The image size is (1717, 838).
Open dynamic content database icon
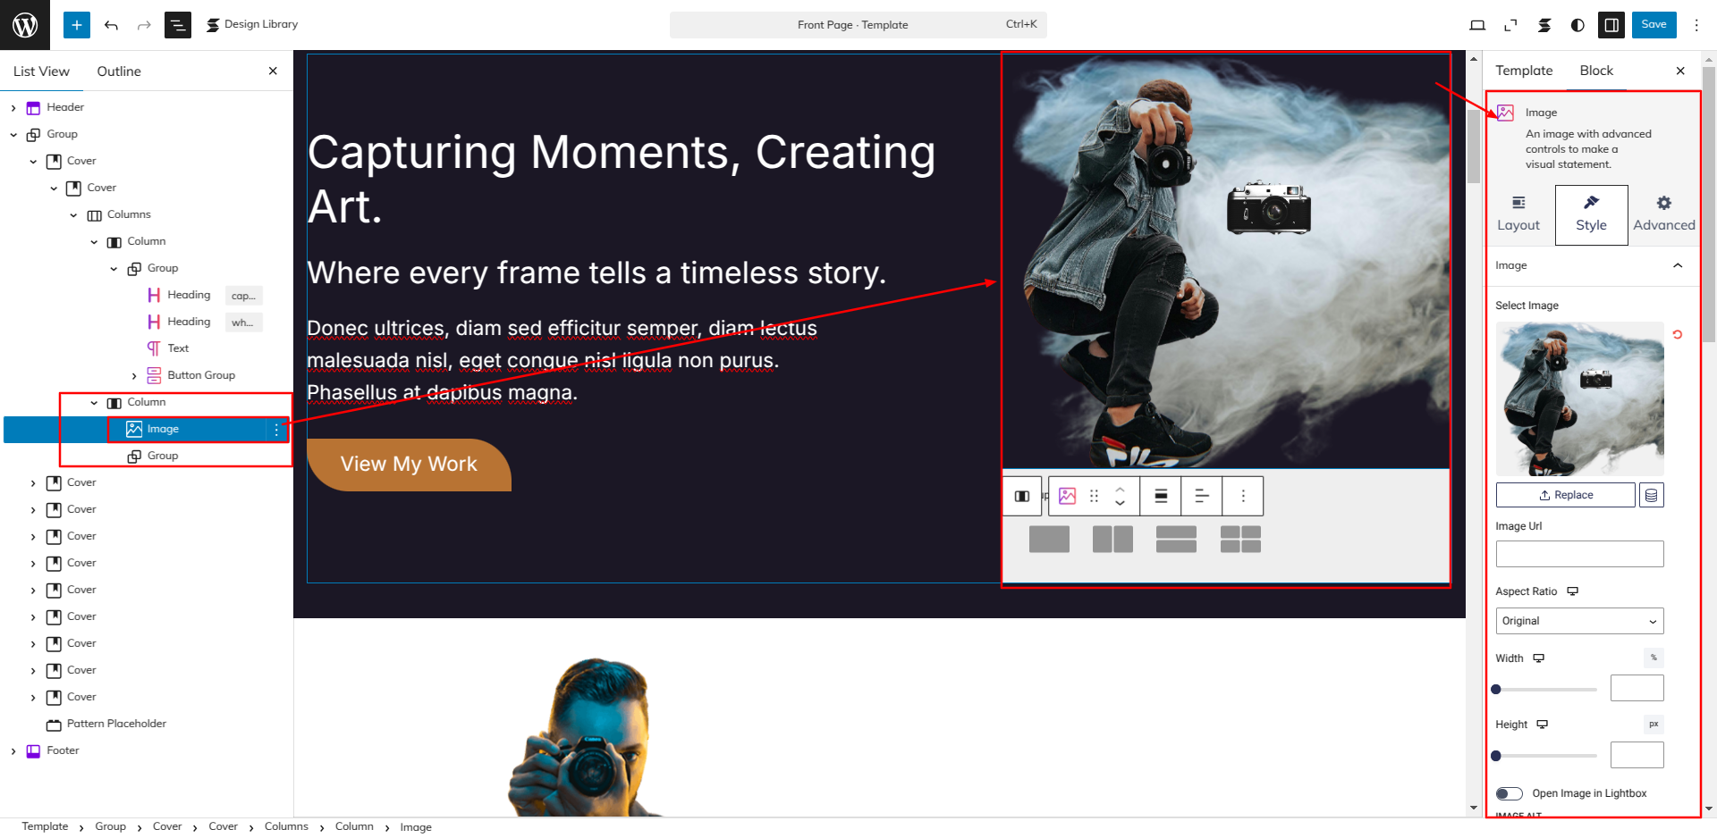[1652, 495]
